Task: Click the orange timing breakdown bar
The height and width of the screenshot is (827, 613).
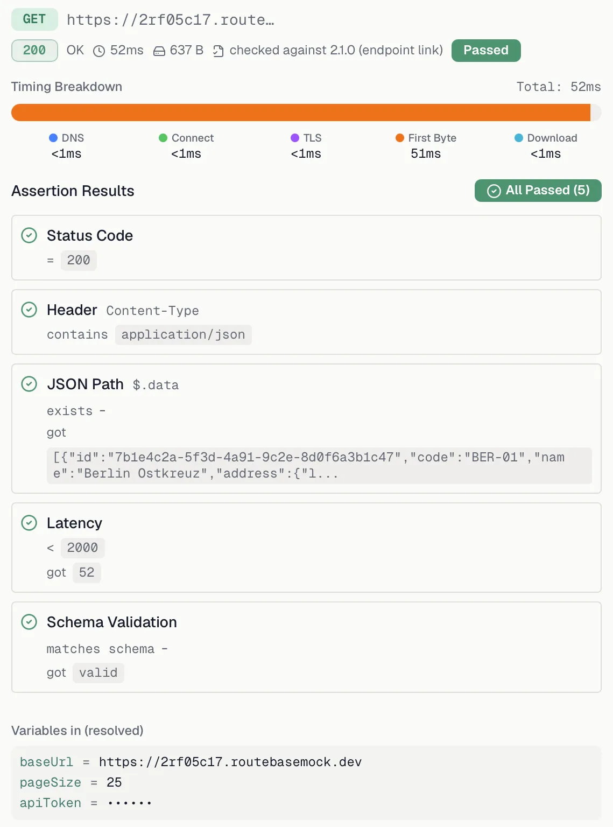Action: tap(301, 113)
